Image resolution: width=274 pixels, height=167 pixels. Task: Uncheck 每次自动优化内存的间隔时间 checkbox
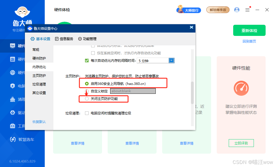87,61
